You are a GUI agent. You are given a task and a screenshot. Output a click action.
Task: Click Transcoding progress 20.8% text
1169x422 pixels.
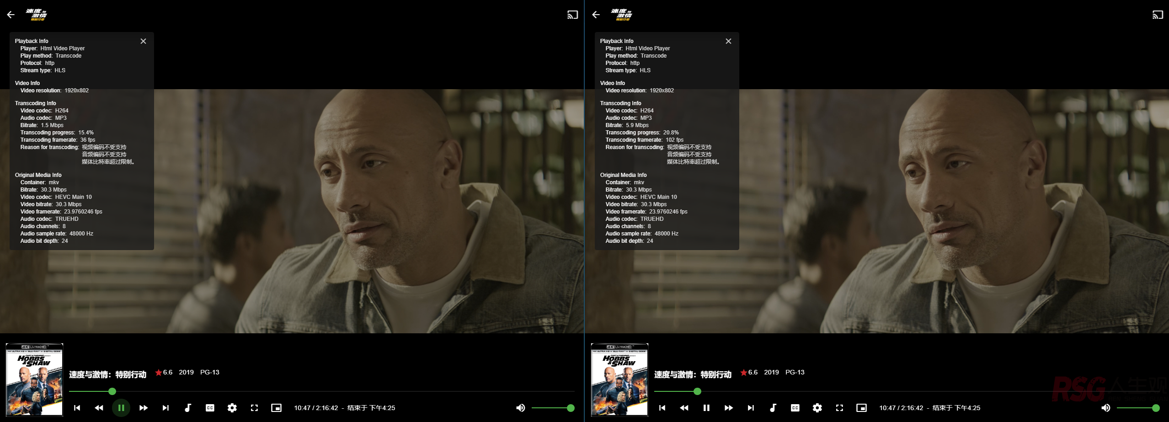tap(642, 133)
